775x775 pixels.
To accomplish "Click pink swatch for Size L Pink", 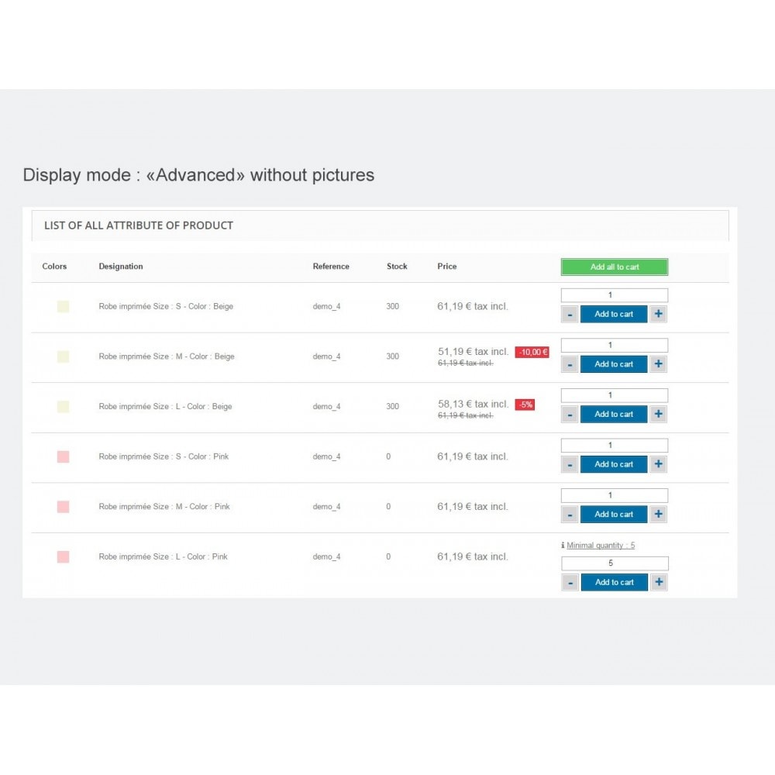I will pos(63,557).
